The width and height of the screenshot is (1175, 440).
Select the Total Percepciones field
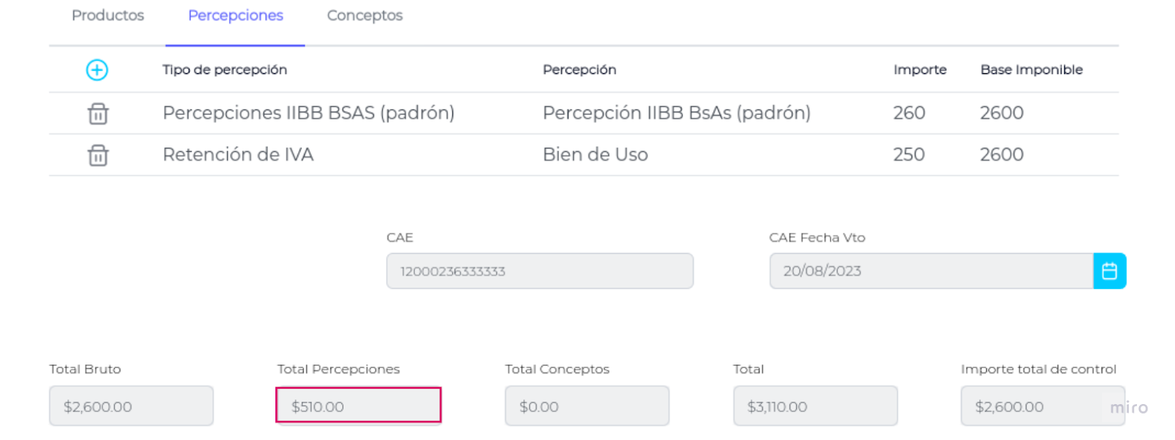pyautogui.click(x=358, y=406)
